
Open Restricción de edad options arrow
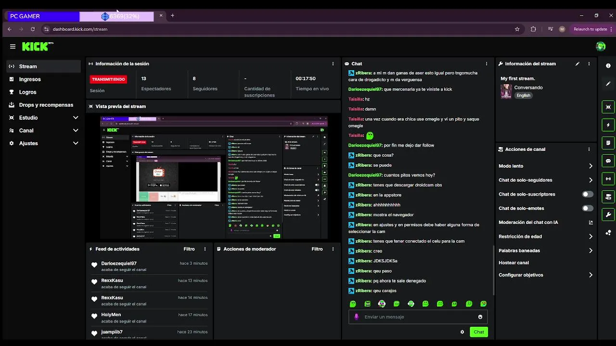[x=591, y=236]
